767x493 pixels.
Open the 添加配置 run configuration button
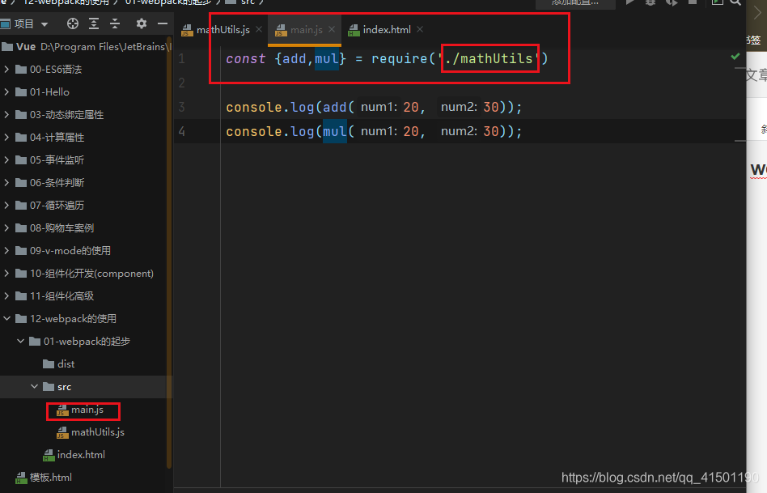click(x=575, y=3)
